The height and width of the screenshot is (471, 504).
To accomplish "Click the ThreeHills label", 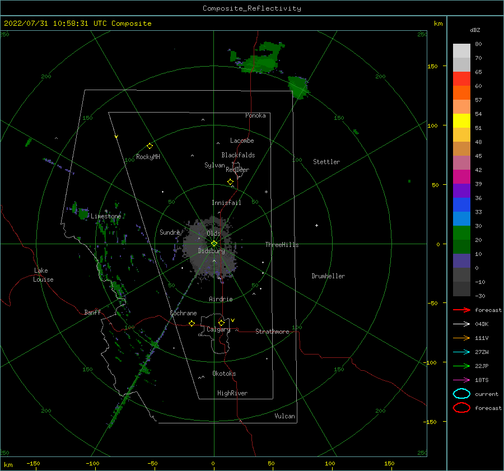I will [x=282, y=245].
